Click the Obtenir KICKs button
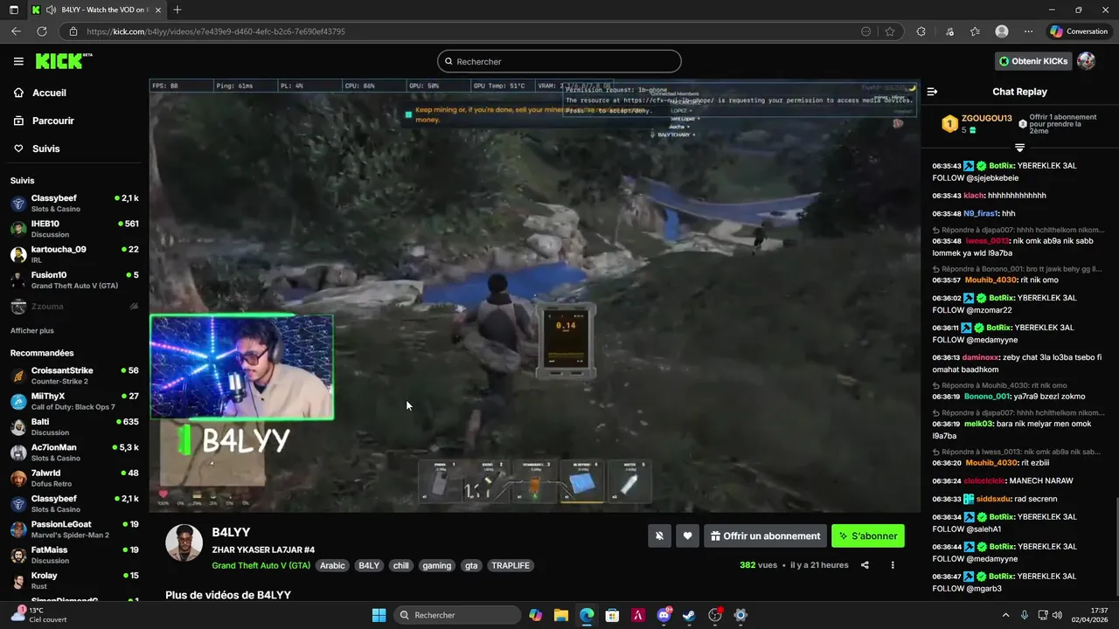The height and width of the screenshot is (629, 1119). pyautogui.click(x=1033, y=61)
